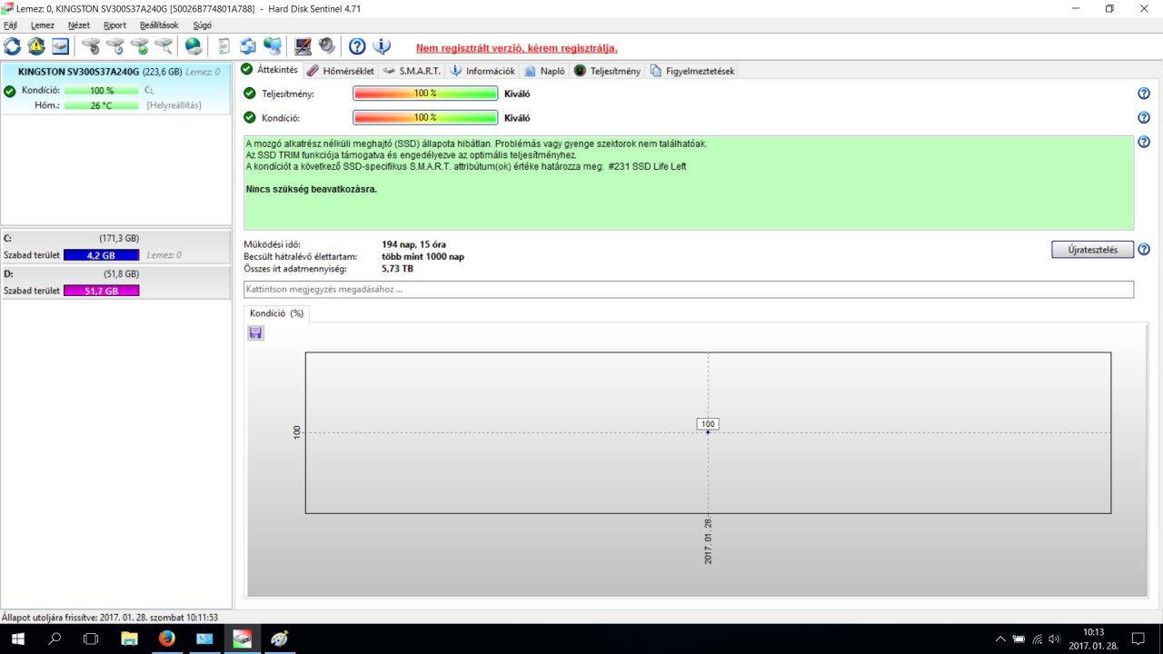Switch to the S.M.A.R.T. tab
The image size is (1163, 654).
413,70
